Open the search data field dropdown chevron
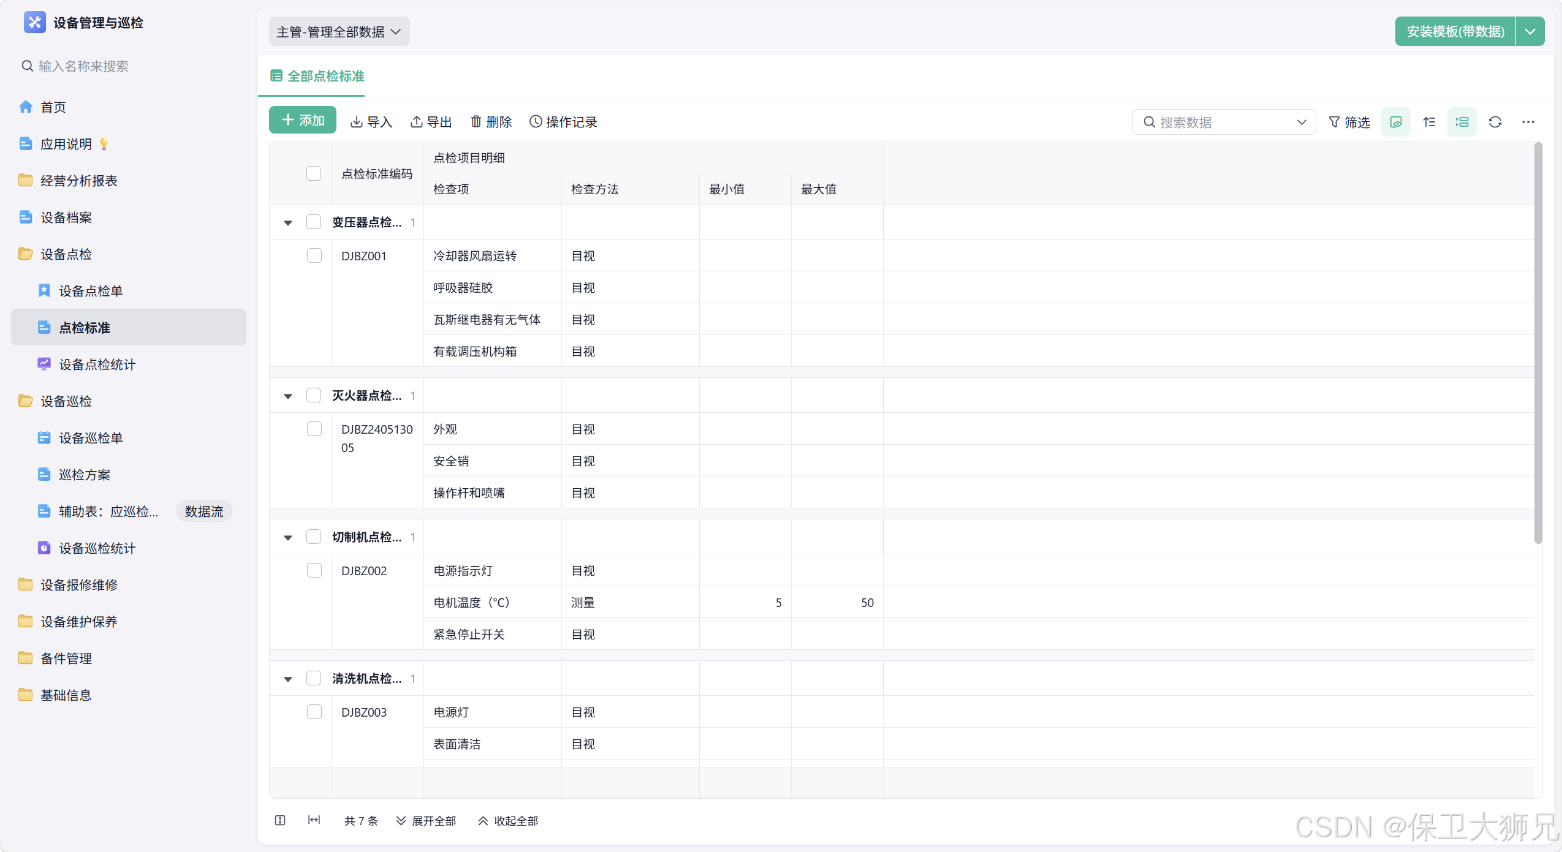The image size is (1562, 852). (1302, 122)
